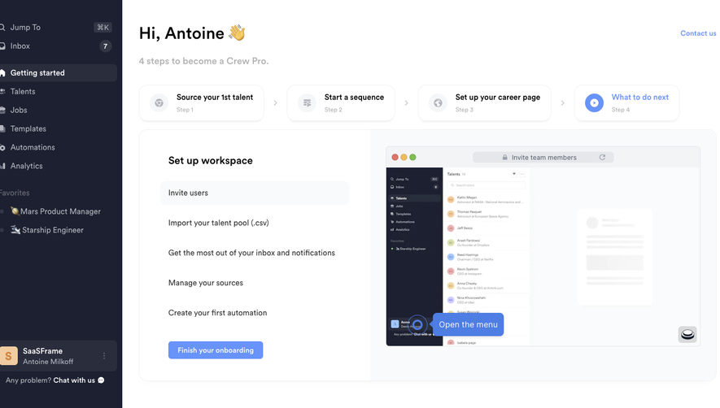The height and width of the screenshot is (408, 720).
Task: Click Invite team members address bar
Action: coord(543,158)
